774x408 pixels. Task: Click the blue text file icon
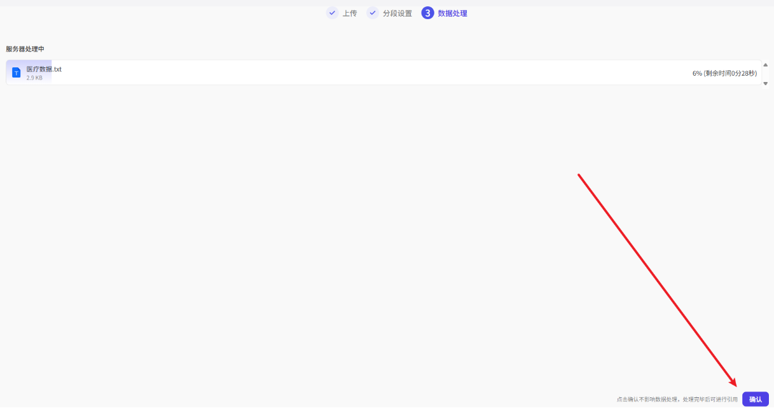tap(17, 72)
